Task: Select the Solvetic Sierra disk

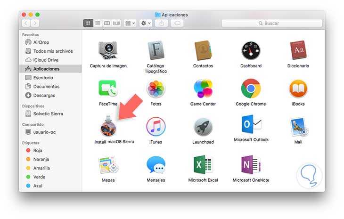Action: pyautogui.click(x=50, y=114)
